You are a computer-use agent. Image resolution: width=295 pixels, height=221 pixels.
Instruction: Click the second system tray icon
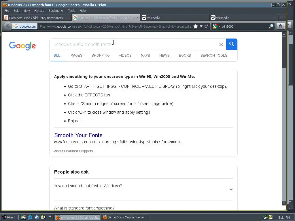271,217
